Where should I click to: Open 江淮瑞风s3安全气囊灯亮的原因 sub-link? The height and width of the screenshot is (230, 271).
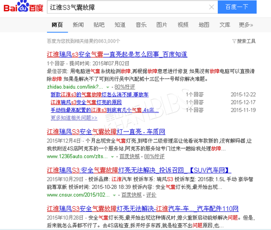coord(86,103)
